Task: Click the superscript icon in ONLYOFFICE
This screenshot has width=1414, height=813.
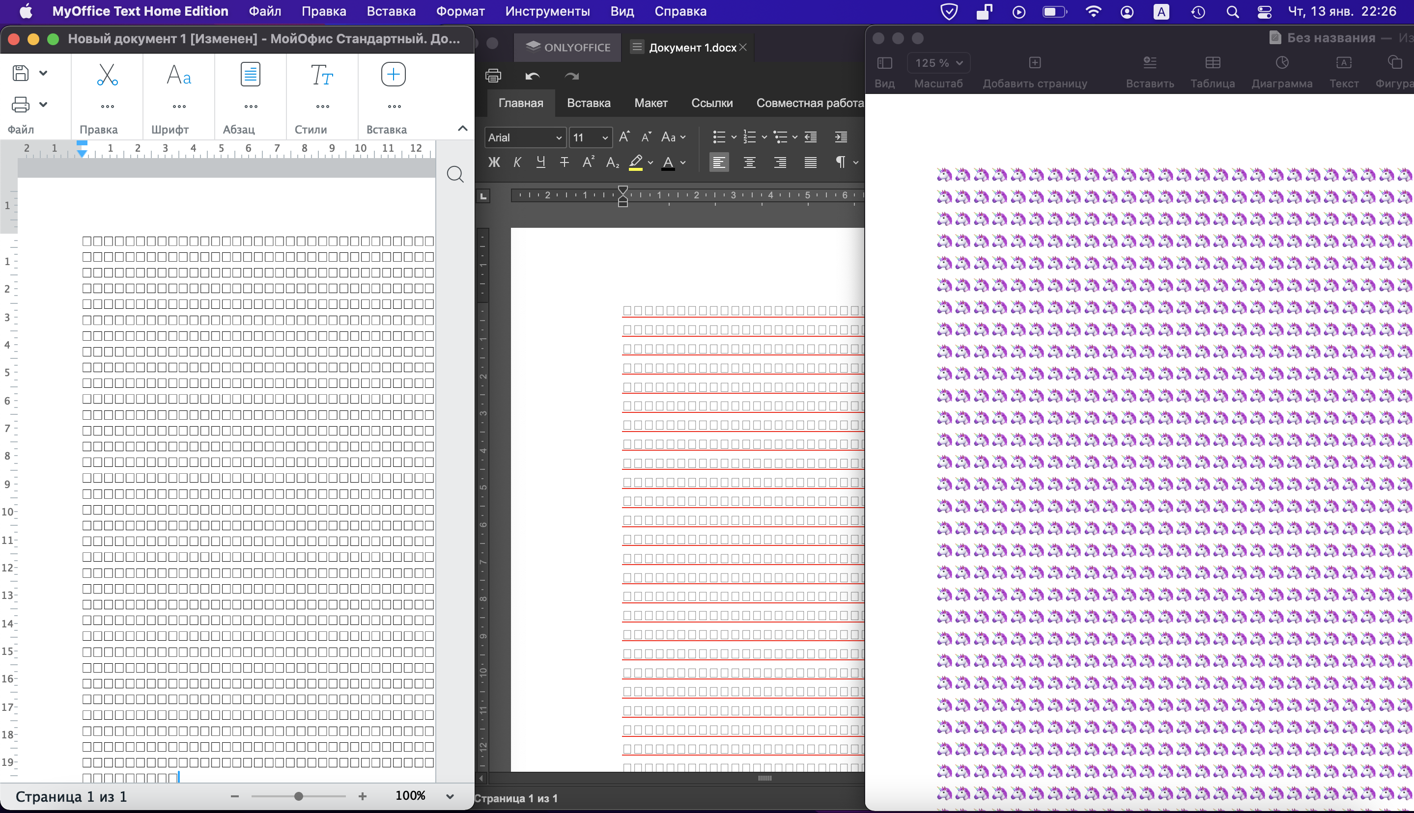Action: tap(588, 163)
